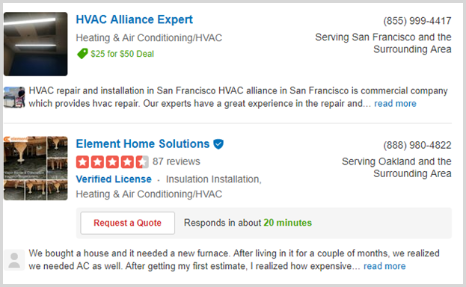Viewport: 466px width, 287px height.
Task: Click the red star rating icons
Action: 112,162
